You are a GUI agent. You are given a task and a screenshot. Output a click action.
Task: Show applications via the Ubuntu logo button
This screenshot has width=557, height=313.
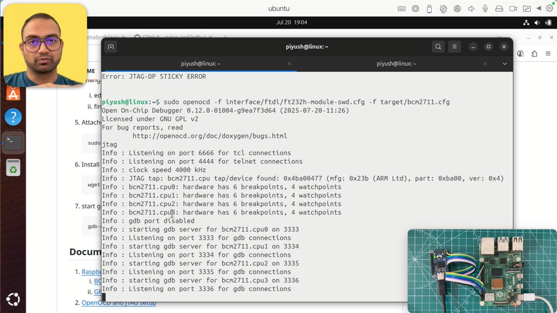pyautogui.click(x=13, y=300)
